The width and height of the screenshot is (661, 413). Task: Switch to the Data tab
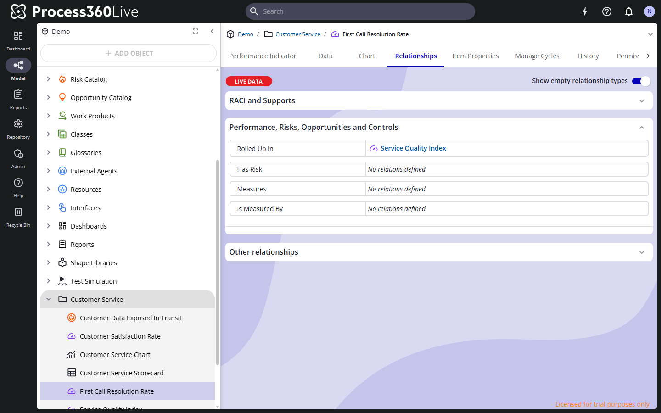325,56
